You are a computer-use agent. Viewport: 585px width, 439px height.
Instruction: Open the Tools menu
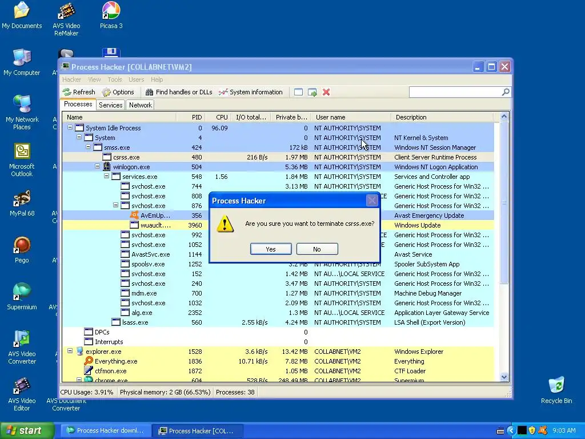tap(115, 79)
